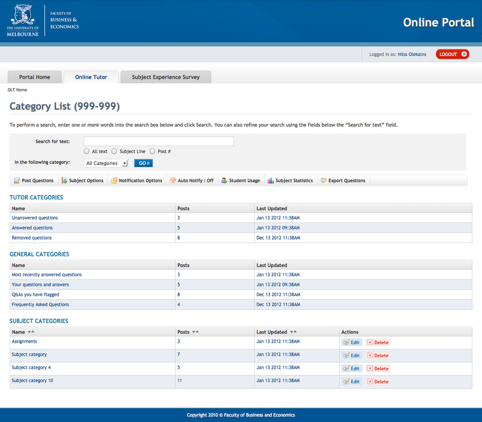
Task: Sort subject categories by Name arrows
Action: [x=31, y=332]
